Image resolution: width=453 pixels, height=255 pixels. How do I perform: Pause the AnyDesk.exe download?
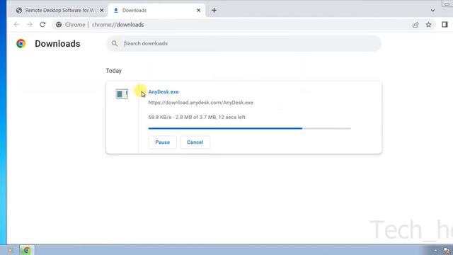click(162, 142)
